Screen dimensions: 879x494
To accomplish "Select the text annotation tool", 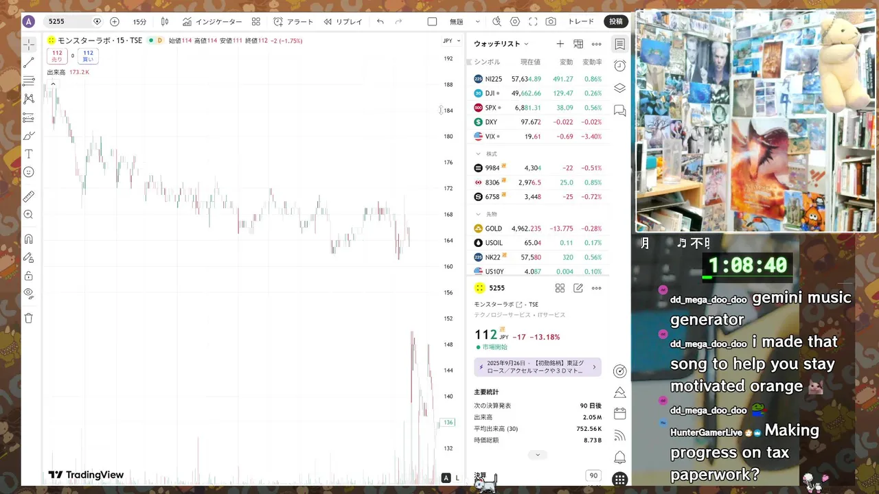I will 29,154.
